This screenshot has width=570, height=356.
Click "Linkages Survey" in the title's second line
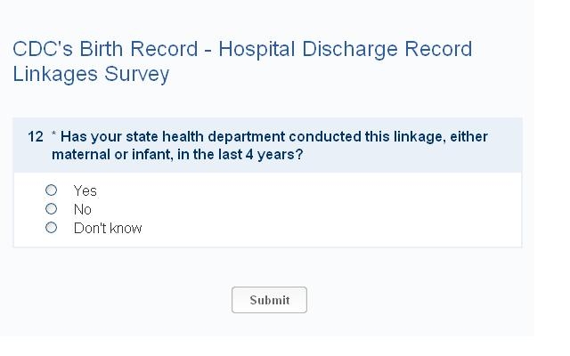(x=91, y=74)
